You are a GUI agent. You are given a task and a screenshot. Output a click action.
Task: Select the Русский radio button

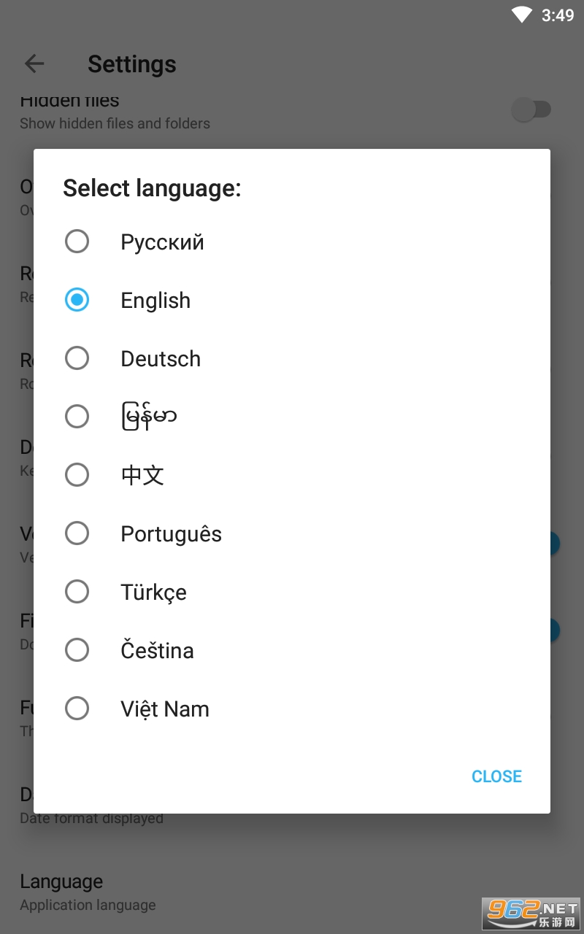click(77, 242)
